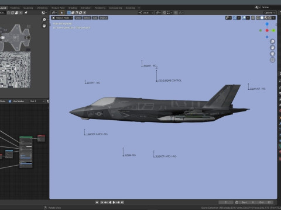Open the viewport shading options dropdown

pyautogui.click(x=273, y=17)
